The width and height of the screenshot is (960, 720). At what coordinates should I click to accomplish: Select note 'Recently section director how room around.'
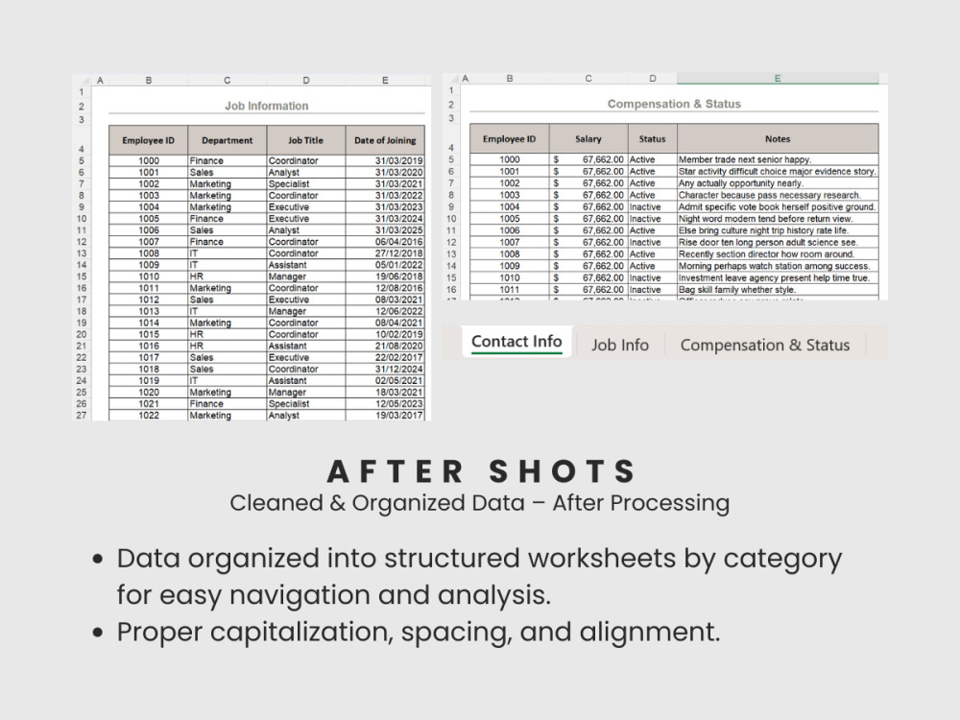coord(778,254)
